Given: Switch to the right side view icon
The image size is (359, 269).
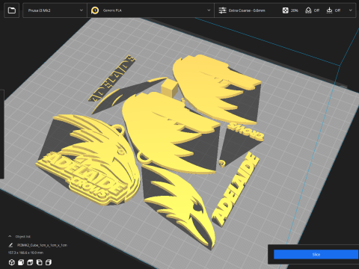Looking at the screenshot, I should [49, 262].
